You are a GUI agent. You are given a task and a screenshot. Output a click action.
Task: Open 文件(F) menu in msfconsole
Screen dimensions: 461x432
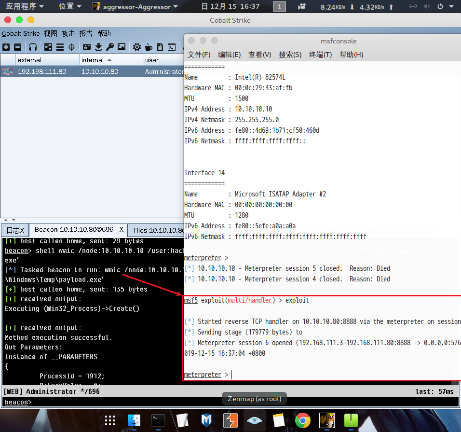pos(199,55)
